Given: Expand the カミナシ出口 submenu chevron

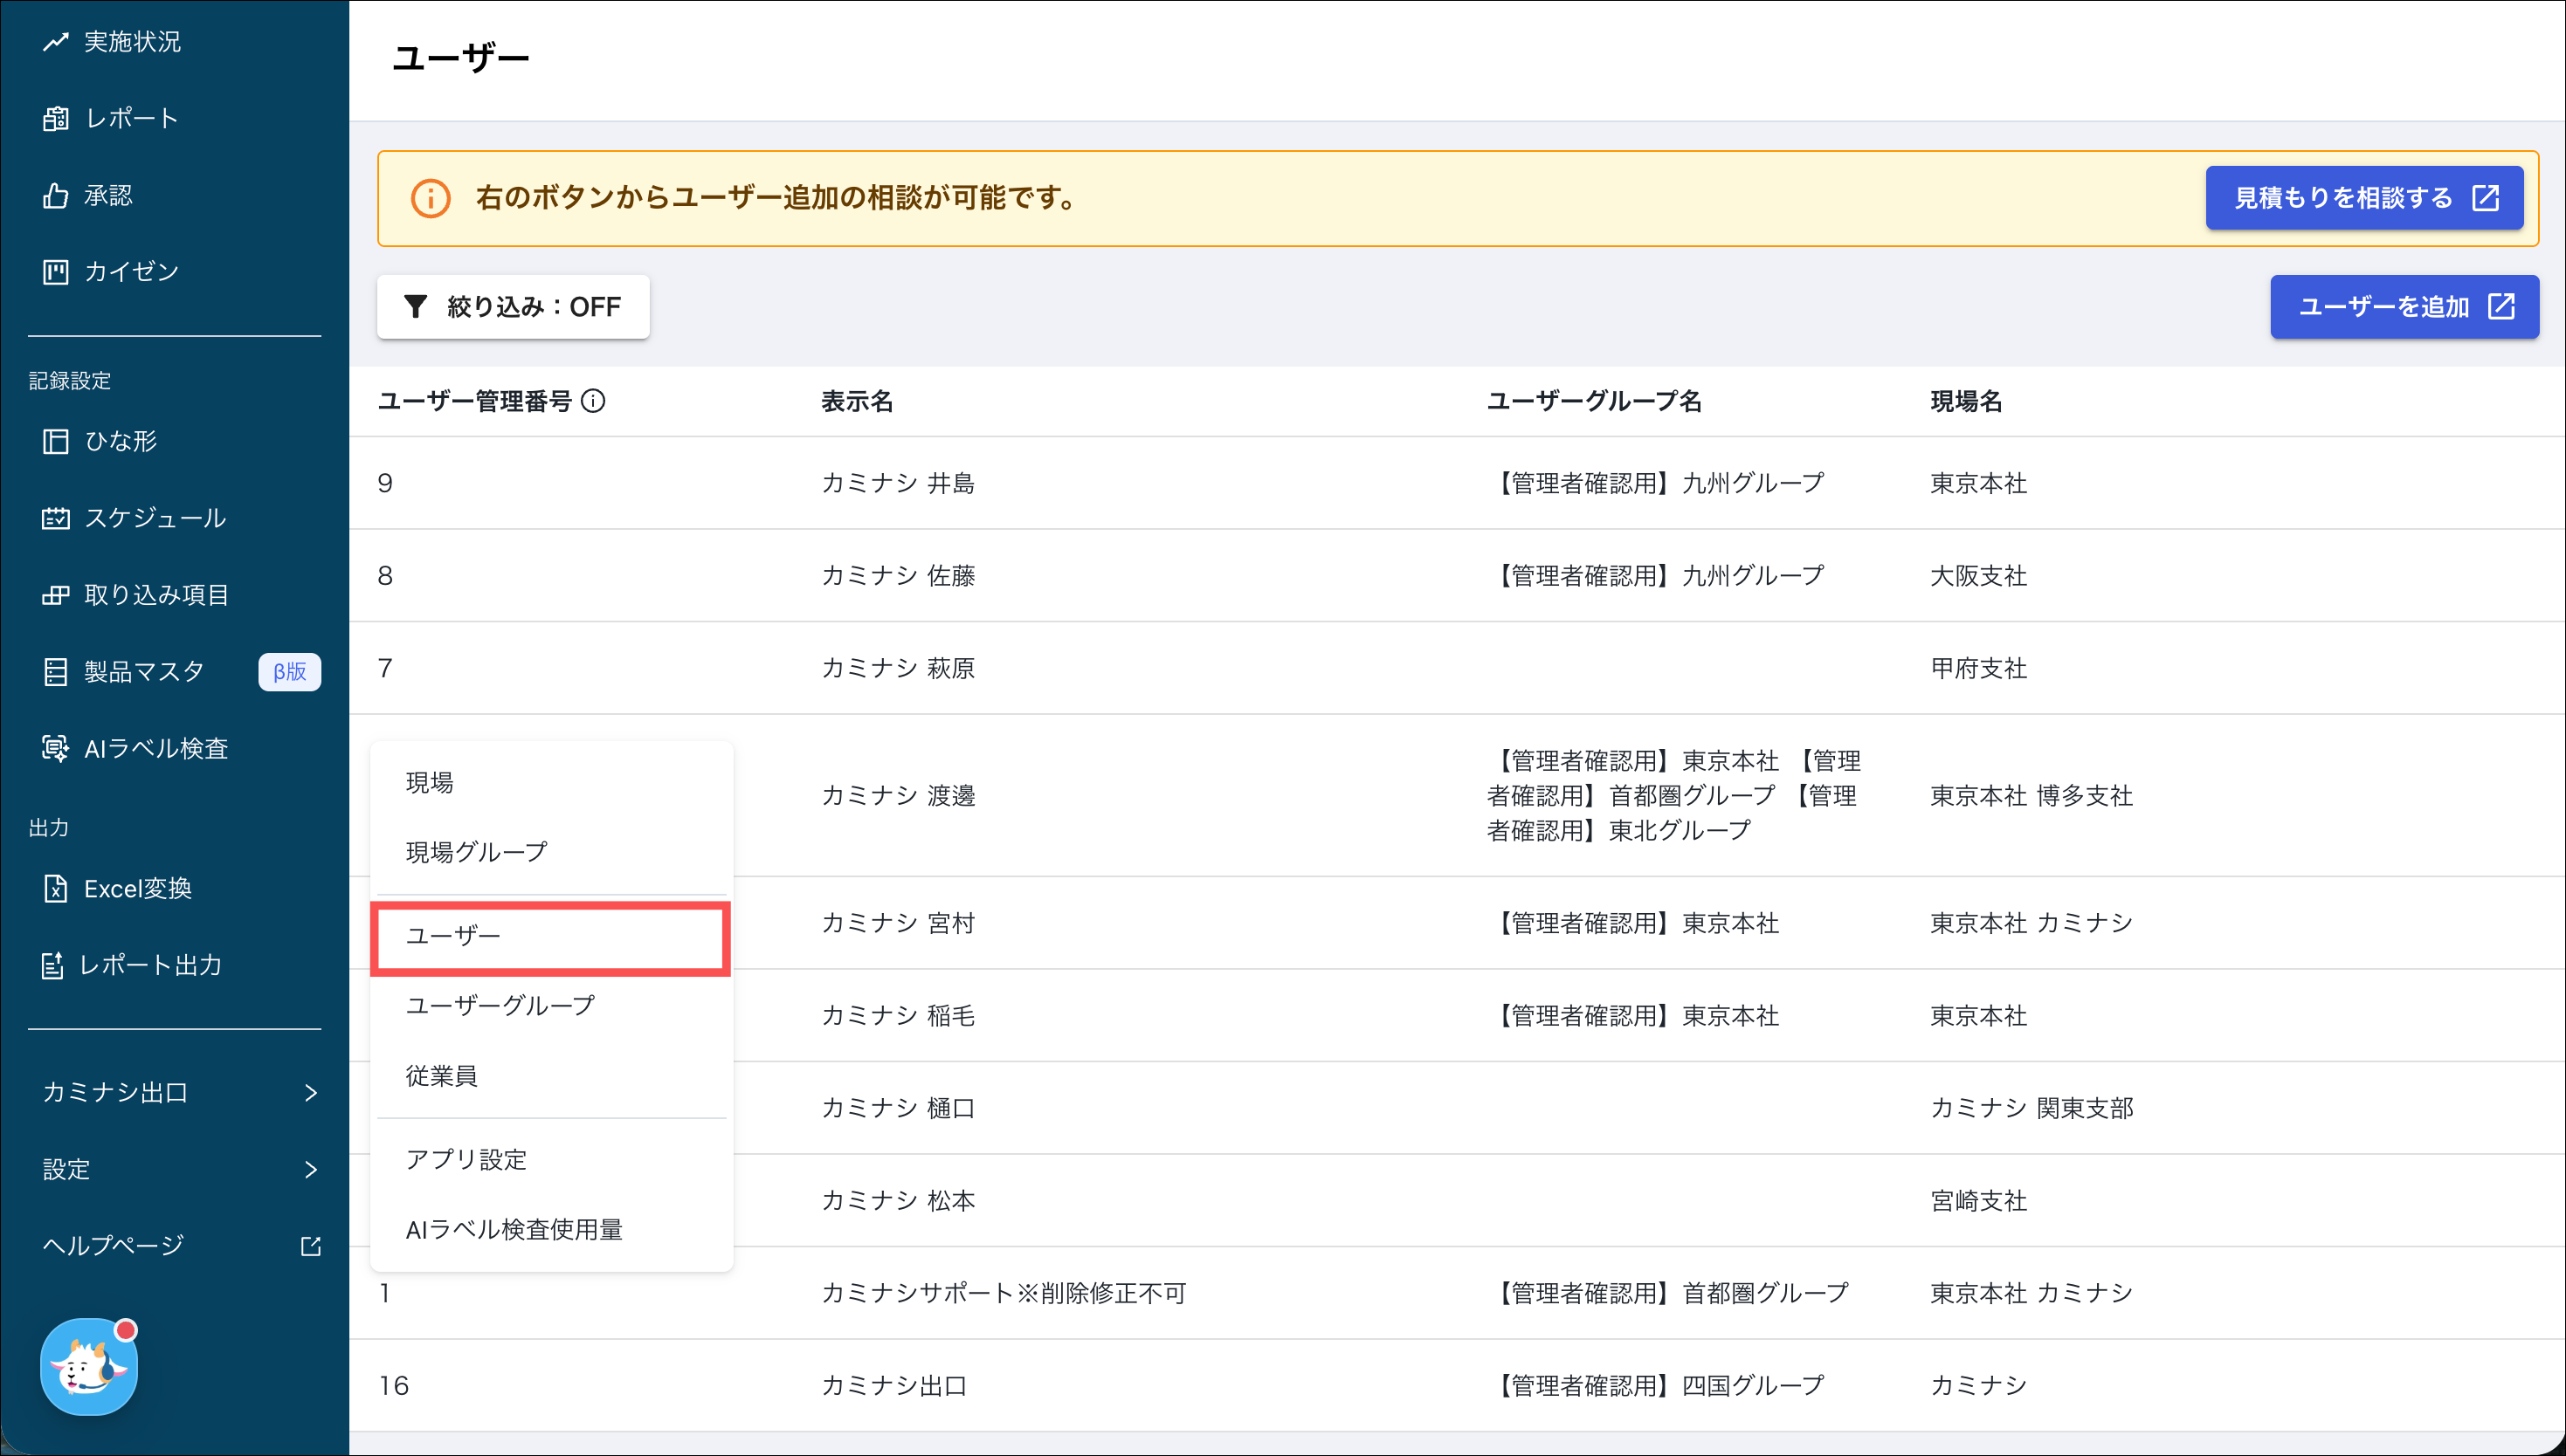Looking at the screenshot, I should pos(310,1093).
